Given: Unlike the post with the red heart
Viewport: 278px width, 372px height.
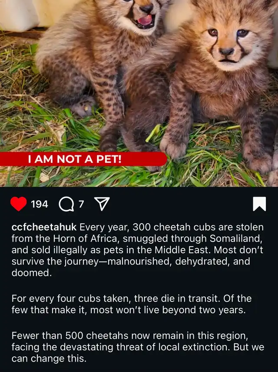Looking at the screenshot, I should [x=19, y=204].
